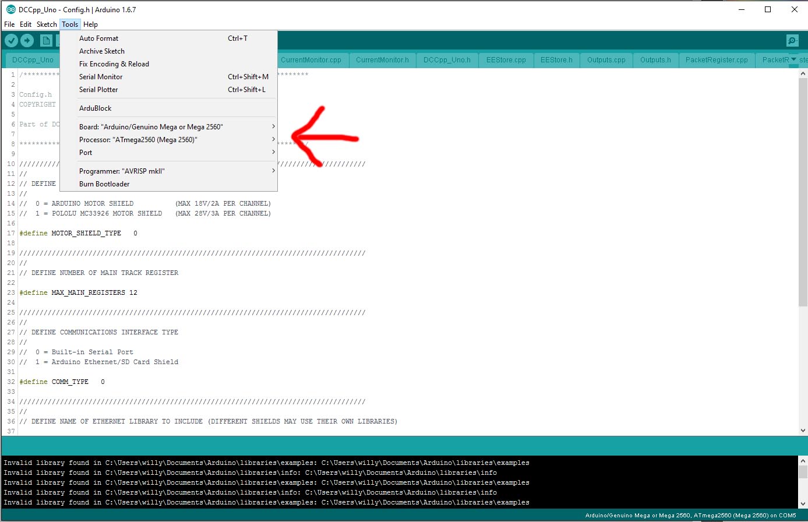Switch to EEStore.cpp tab
Image resolution: width=808 pixels, height=522 pixels.
(506, 59)
